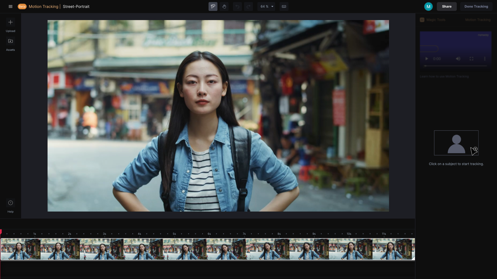Open the user profile avatar
The image size is (497, 279).
pos(428,7)
